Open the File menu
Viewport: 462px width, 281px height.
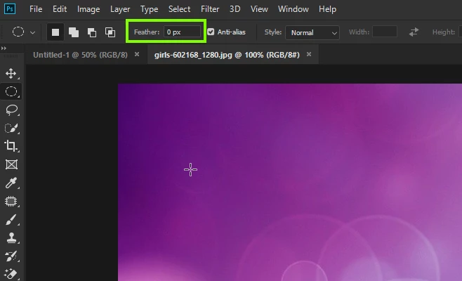pos(36,9)
